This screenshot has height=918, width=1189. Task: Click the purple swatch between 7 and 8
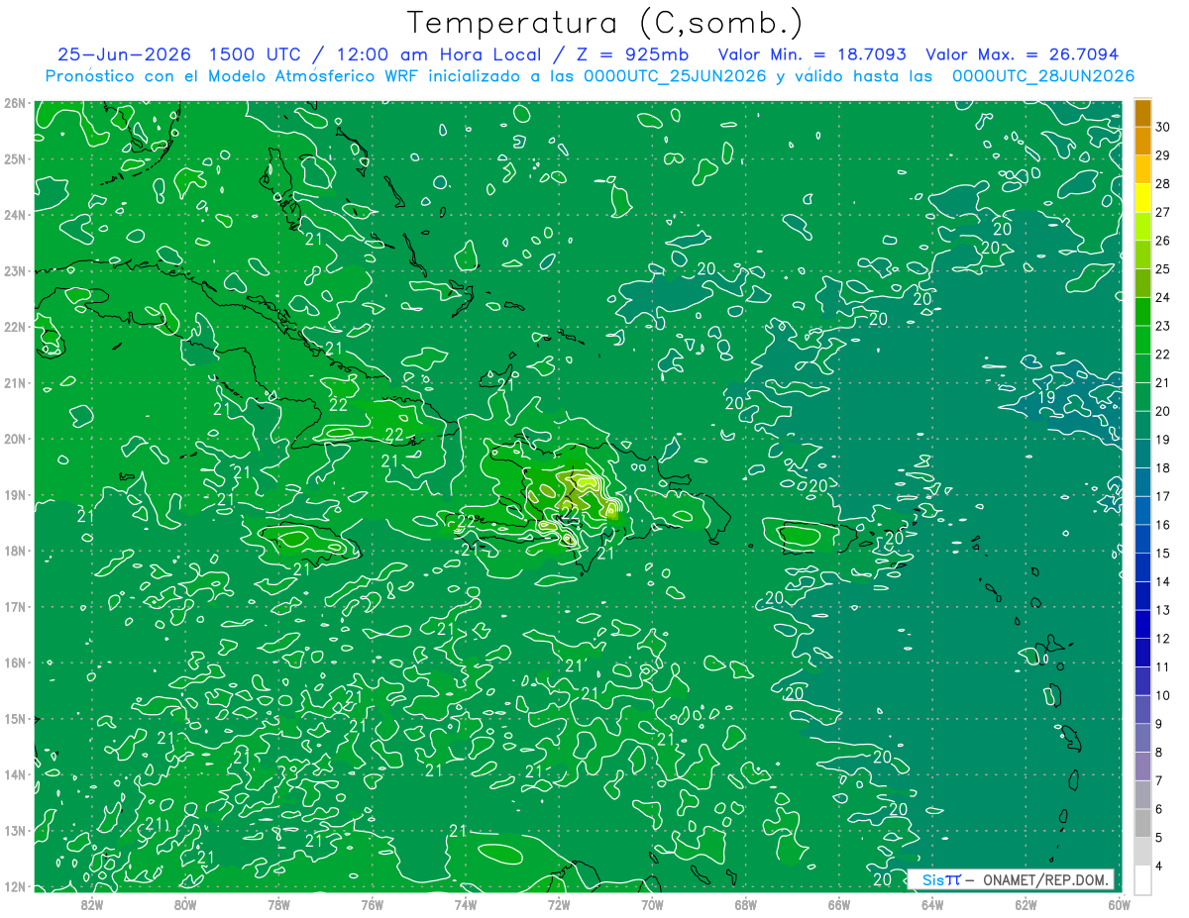(1142, 765)
